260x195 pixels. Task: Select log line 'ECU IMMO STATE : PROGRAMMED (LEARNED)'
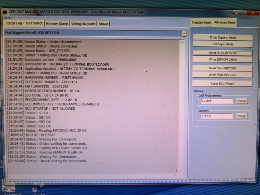(53, 104)
